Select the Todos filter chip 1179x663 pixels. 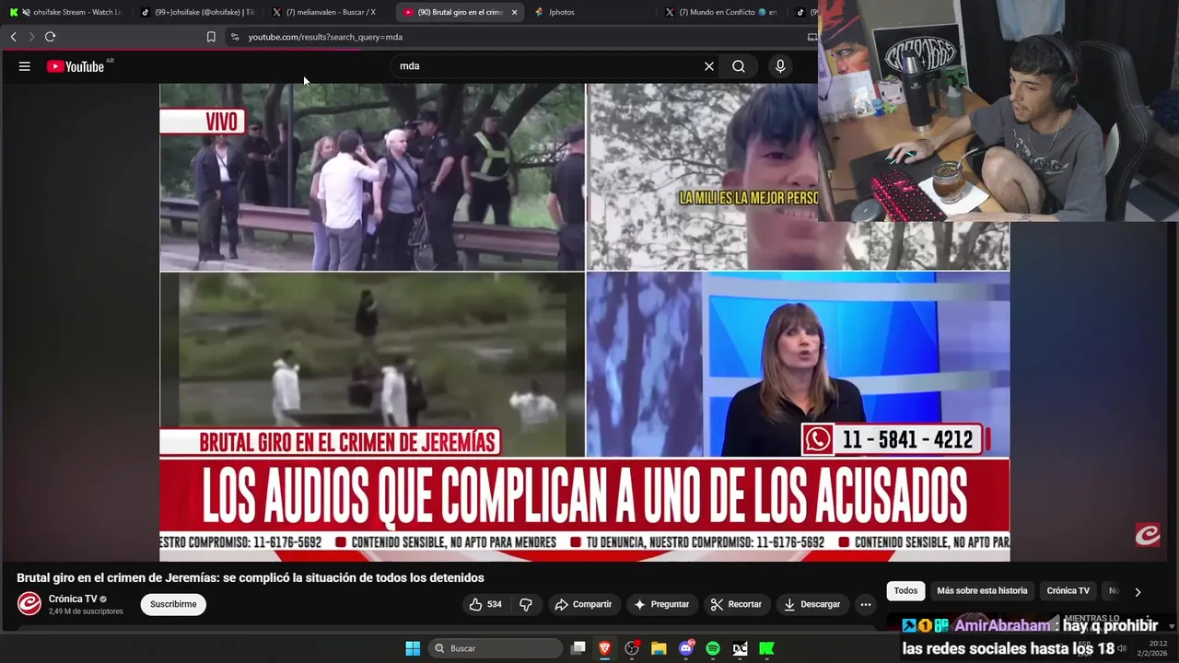(x=905, y=591)
